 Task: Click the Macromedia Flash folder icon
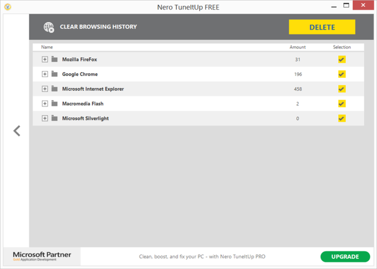[x=54, y=104]
